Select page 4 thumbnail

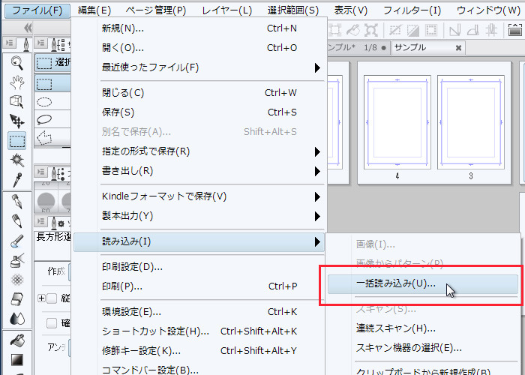(x=397, y=122)
